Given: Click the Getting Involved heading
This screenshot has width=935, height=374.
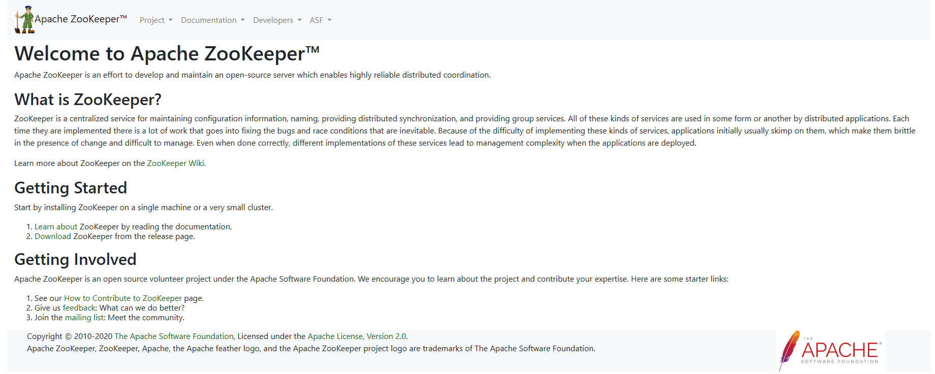Looking at the screenshot, I should click(75, 259).
